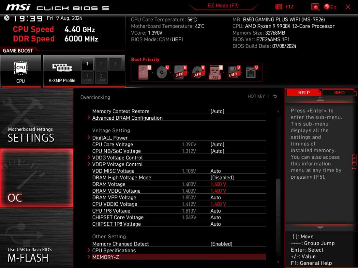Edit the DRAM VPP Voltage Auto value
Viewport: 358px width, 268px height.
click(x=216, y=197)
